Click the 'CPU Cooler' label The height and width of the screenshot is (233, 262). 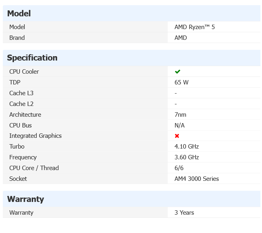click(24, 72)
